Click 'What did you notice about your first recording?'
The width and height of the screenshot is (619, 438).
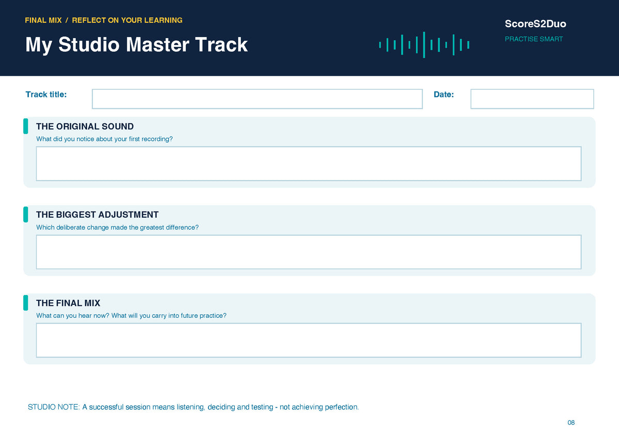104,139
